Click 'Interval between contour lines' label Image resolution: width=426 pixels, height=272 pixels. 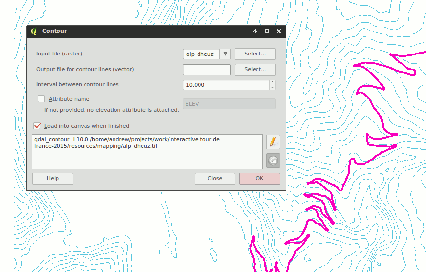coord(78,84)
